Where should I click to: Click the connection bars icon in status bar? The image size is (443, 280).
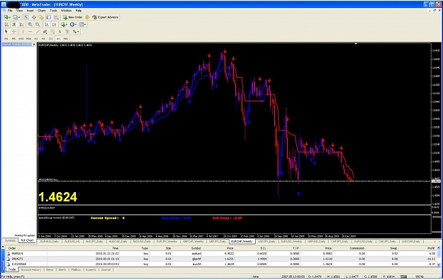[x=403, y=276]
